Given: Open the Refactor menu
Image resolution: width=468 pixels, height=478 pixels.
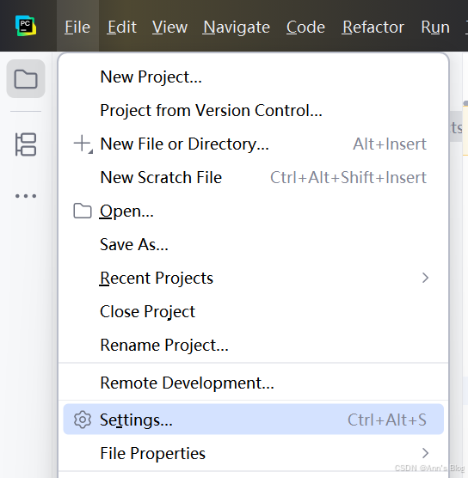Looking at the screenshot, I should [373, 28].
